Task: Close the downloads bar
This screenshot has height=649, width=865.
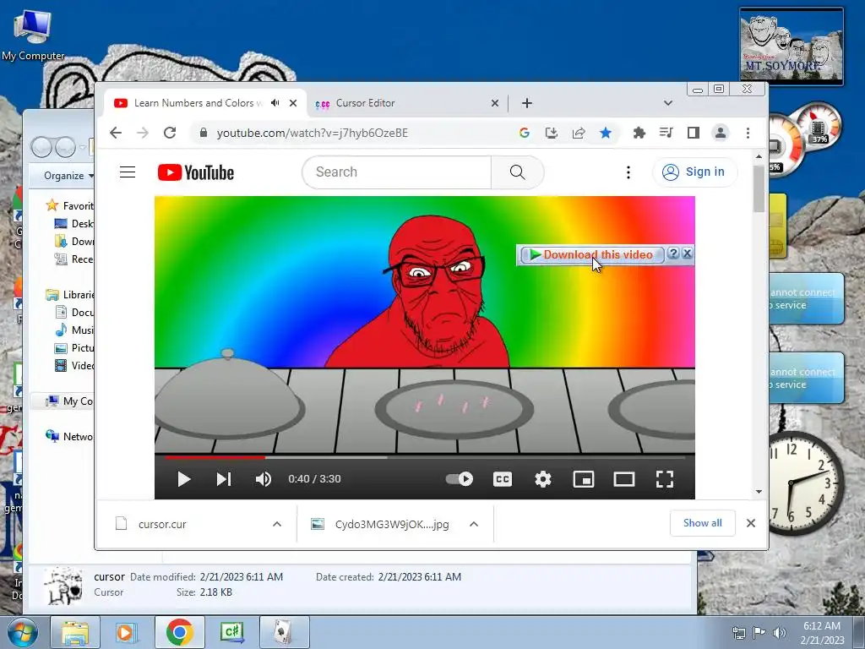Action: click(x=751, y=523)
